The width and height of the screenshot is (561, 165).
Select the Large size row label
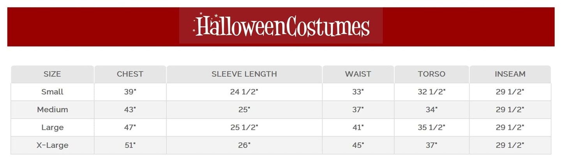coord(52,127)
